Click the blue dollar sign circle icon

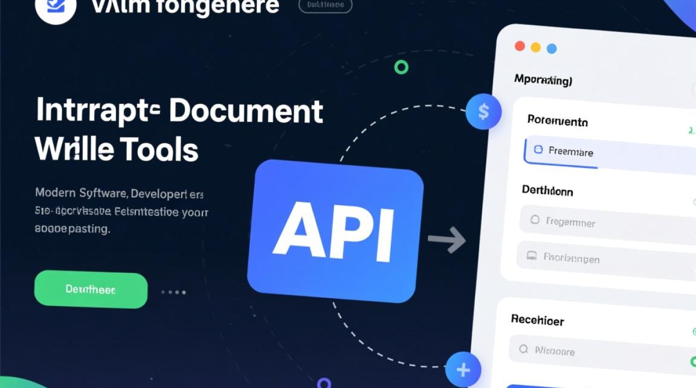483,111
